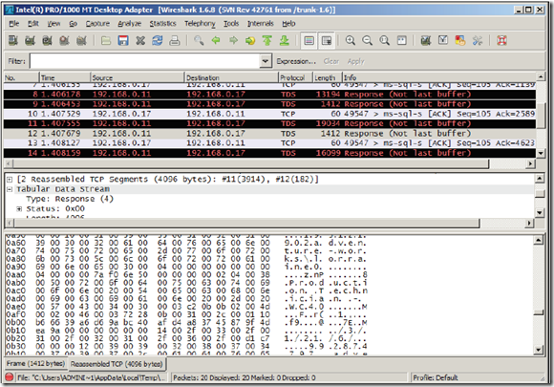Viewport: 554px width, 387px height.
Task: Find a packet with magnifier icon
Action: (199, 41)
